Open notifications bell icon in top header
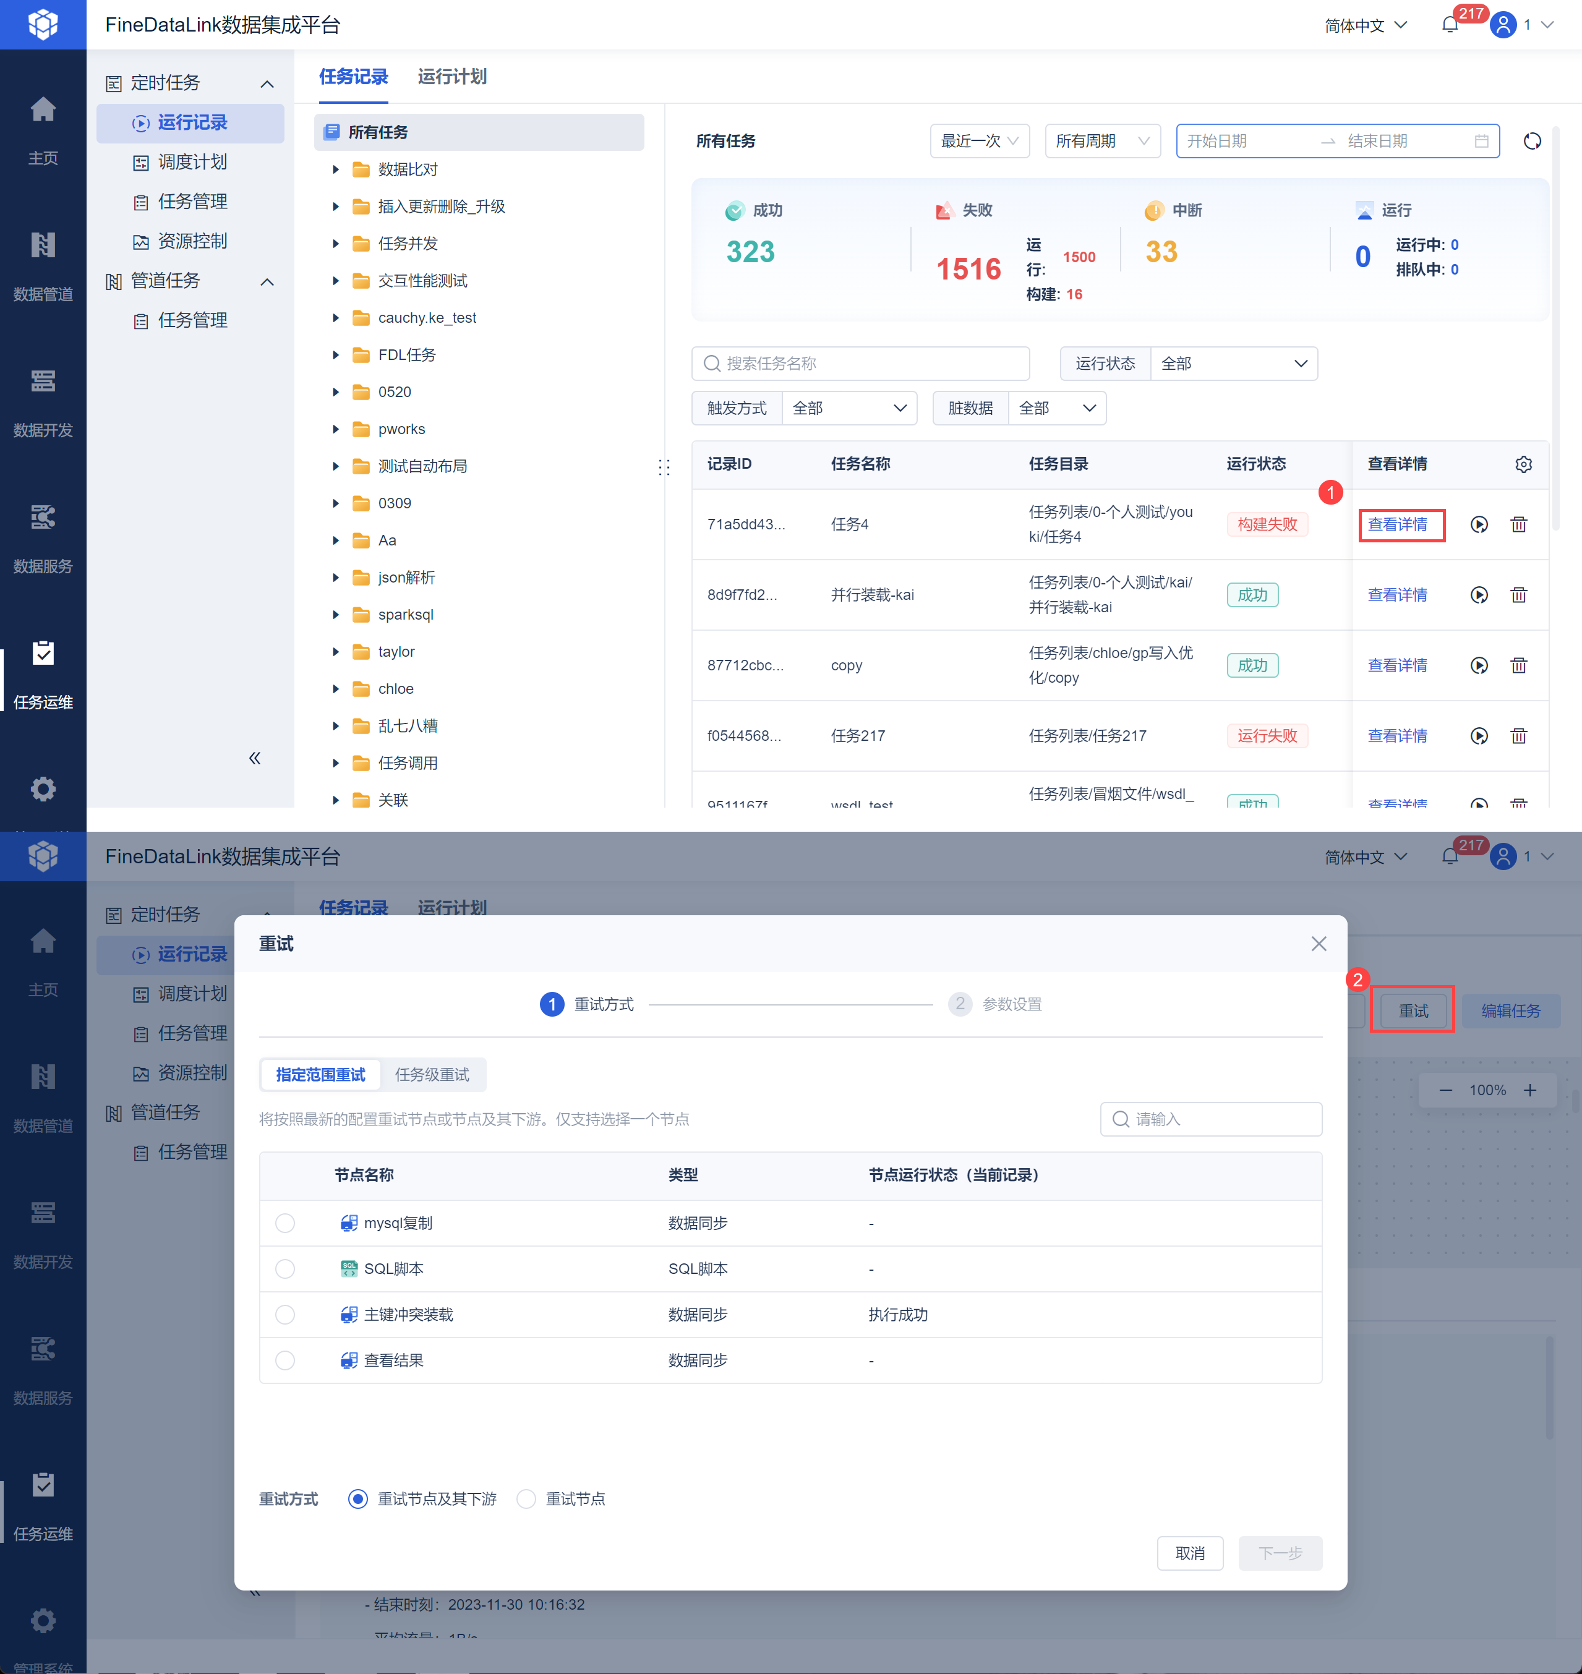The image size is (1582, 1674). point(1450,25)
